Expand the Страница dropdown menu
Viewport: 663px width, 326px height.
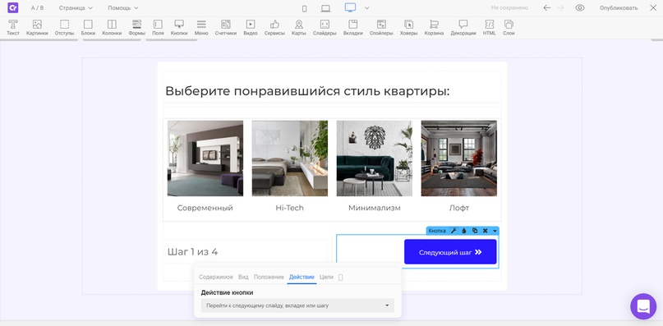[76, 8]
